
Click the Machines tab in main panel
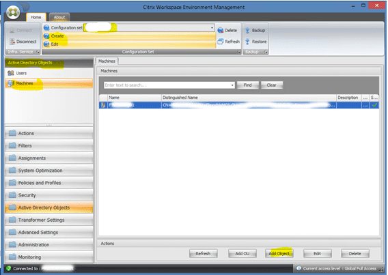click(107, 61)
